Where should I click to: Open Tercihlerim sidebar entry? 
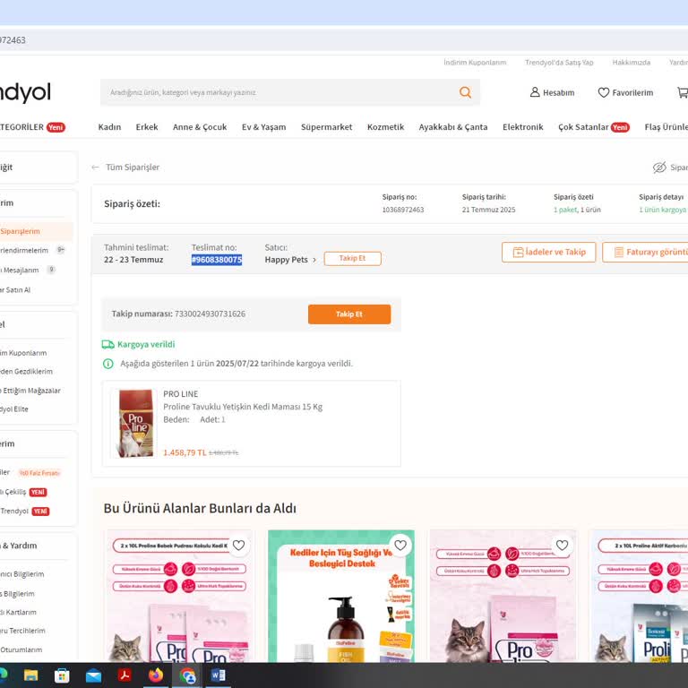tap(22, 631)
